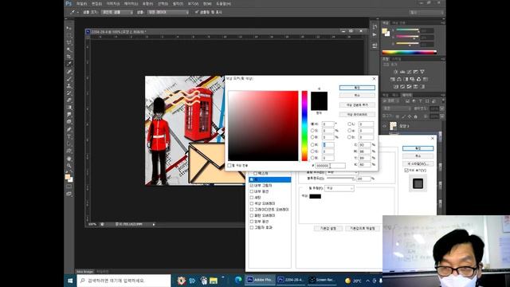This screenshot has width=510, height=287.
Task: Select the Lasso tool
Action: [69, 43]
